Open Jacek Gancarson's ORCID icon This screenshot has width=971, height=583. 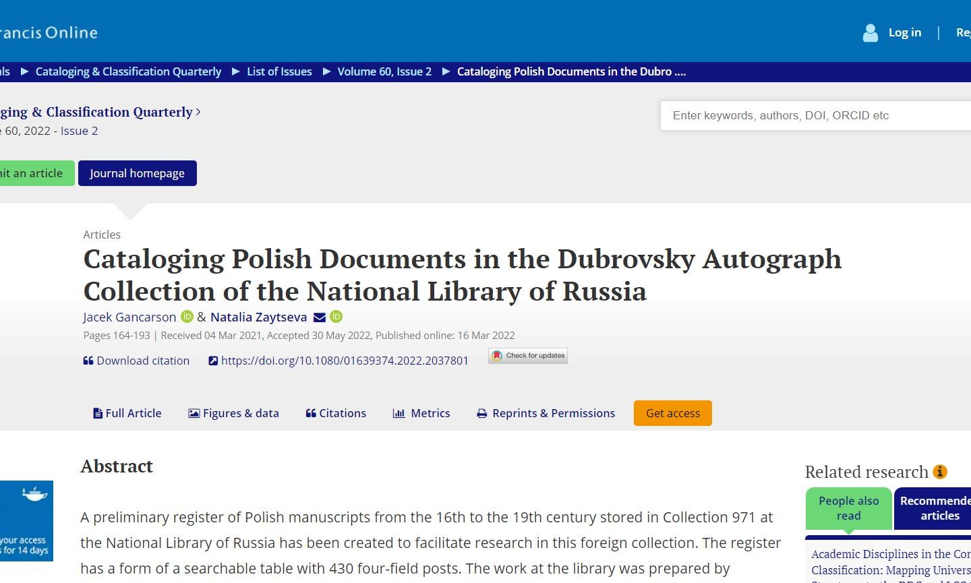187,317
